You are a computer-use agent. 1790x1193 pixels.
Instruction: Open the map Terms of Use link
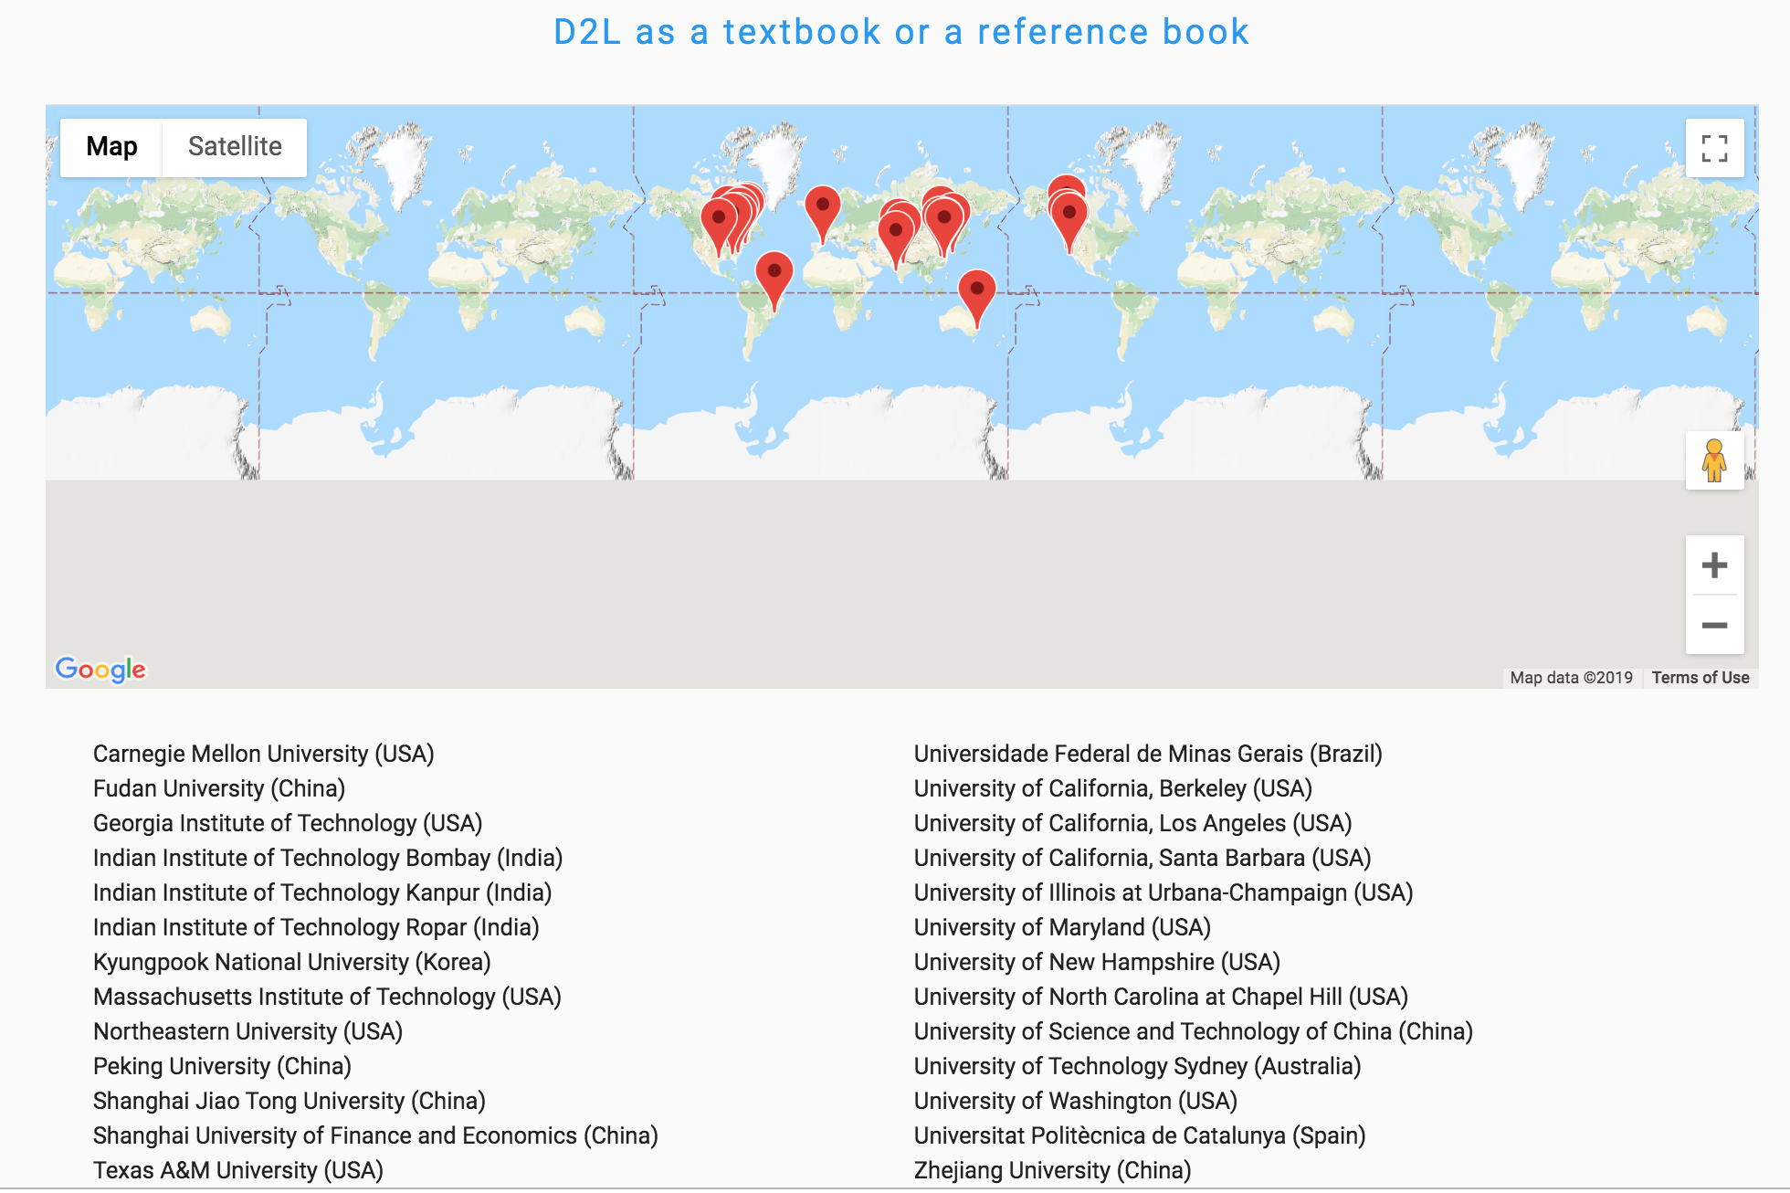(x=1700, y=678)
